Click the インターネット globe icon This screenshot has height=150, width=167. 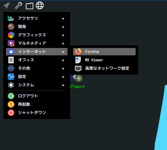11,52
